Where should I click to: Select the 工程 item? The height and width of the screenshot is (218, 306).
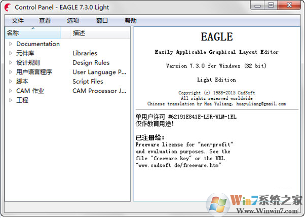(x=22, y=100)
